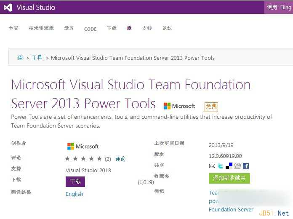
Task: Click the Microsoft logo beside the title
Action: point(179,106)
